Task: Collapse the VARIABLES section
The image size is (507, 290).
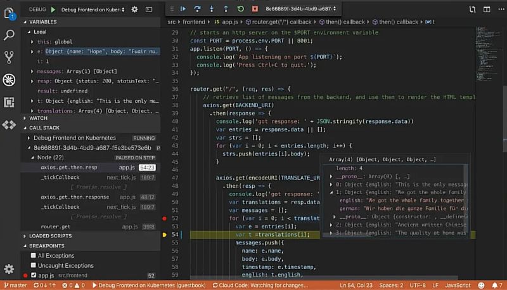Action: point(25,22)
